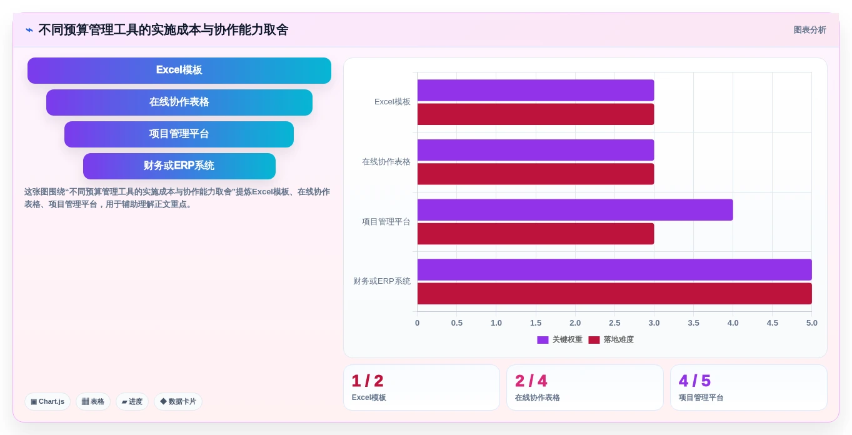Screen dimensions: 852x435
Task: Click the 在线协作表格 chart axis label
Action: click(386, 162)
